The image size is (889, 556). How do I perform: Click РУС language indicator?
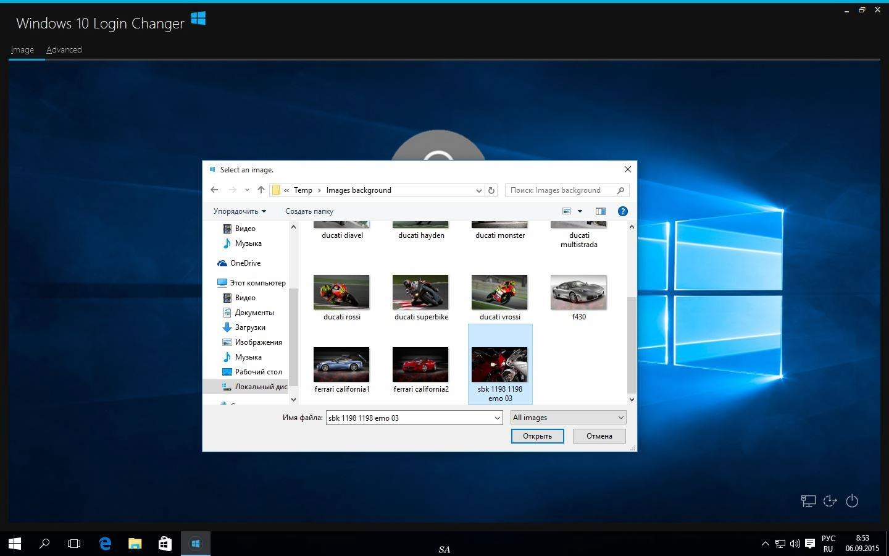click(x=828, y=538)
